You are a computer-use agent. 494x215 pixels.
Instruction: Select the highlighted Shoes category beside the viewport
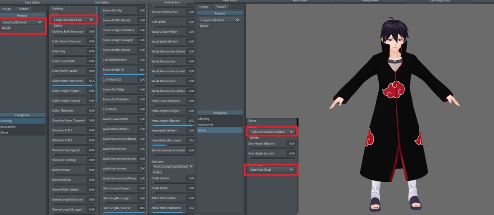click(220, 130)
